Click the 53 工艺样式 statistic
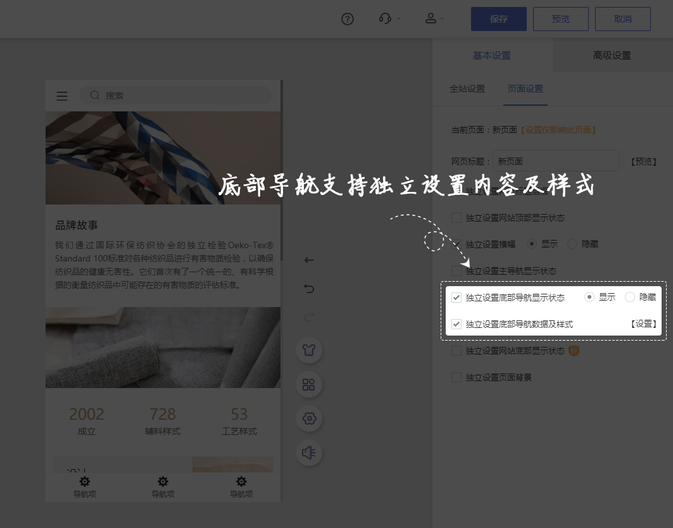 pos(239,420)
